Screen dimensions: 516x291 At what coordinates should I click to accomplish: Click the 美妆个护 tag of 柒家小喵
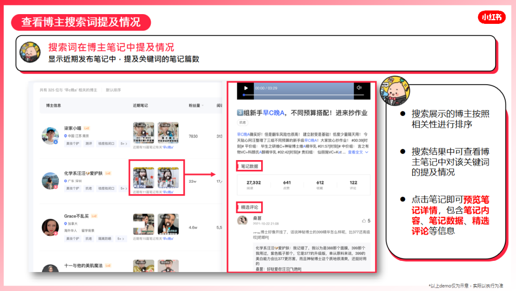(73, 144)
